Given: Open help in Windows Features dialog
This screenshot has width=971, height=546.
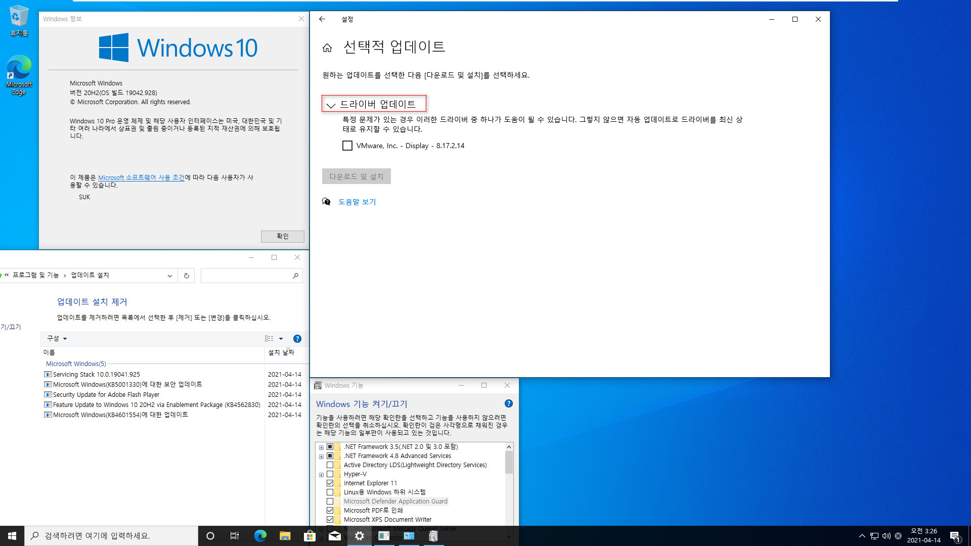Looking at the screenshot, I should 509,403.
